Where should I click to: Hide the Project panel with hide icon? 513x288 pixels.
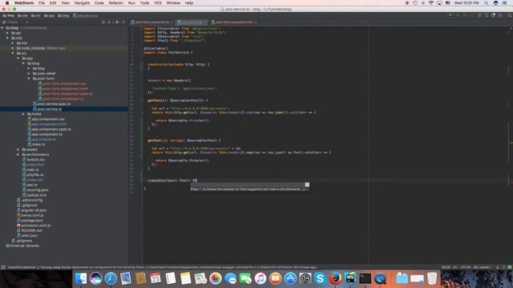click(x=124, y=22)
